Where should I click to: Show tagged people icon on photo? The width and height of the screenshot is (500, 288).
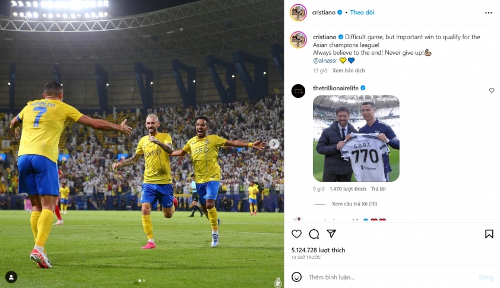[x=11, y=277]
